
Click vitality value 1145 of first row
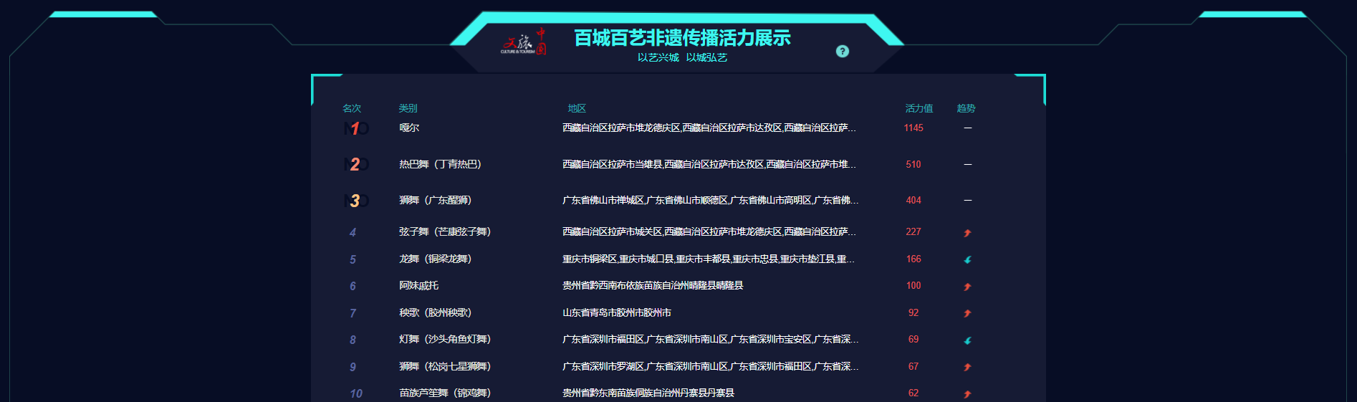pyautogui.click(x=914, y=128)
